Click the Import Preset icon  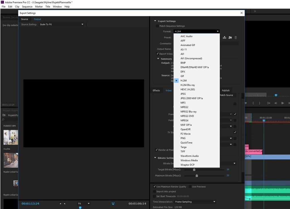click(x=230, y=38)
